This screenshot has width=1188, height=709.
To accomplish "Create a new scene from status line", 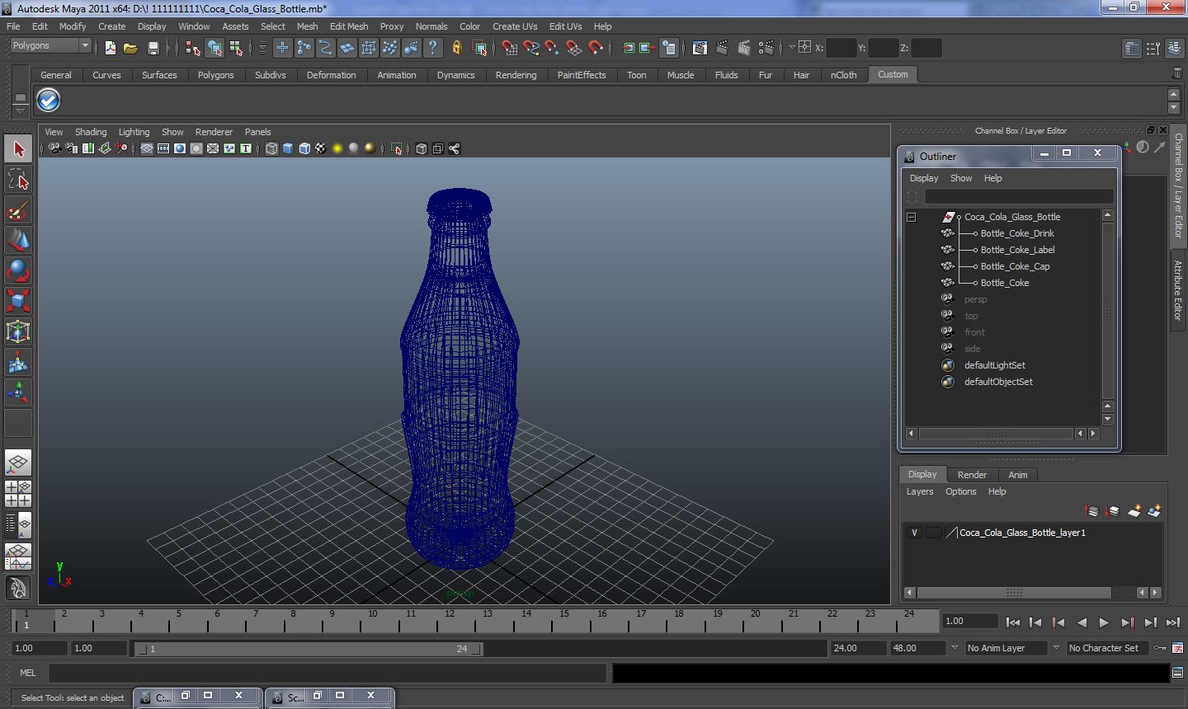I will (x=110, y=48).
